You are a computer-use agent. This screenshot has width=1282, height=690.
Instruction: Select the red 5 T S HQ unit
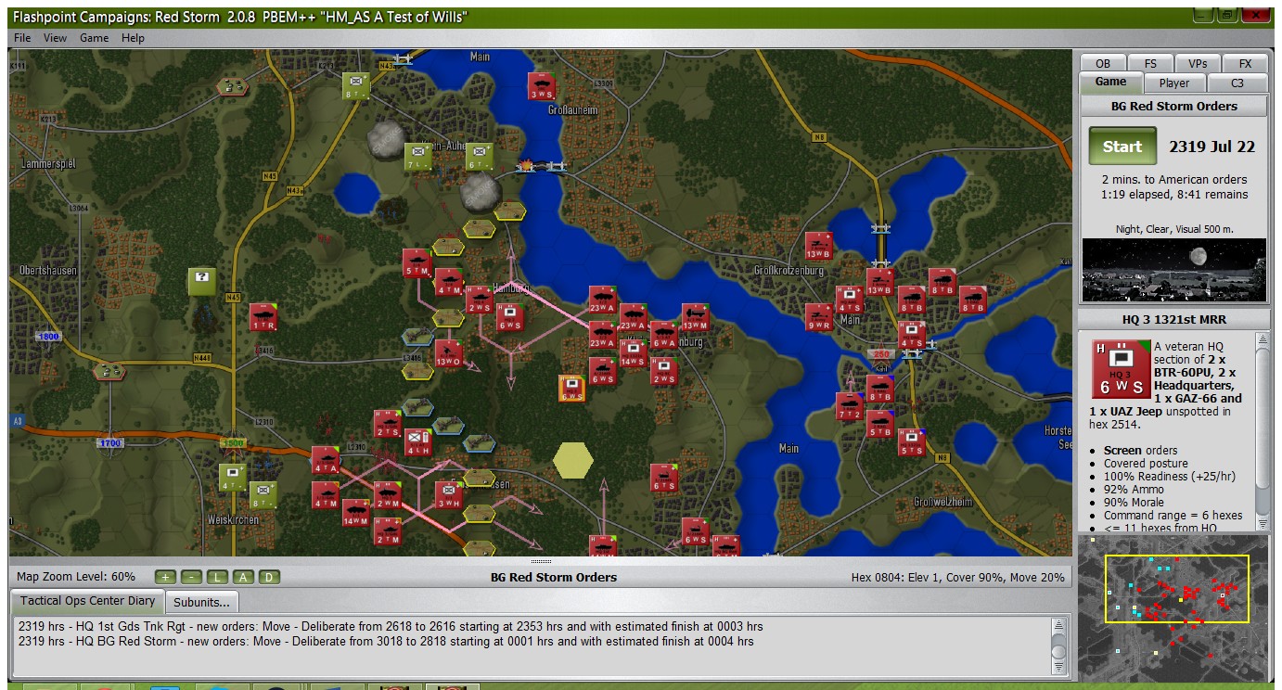911,442
